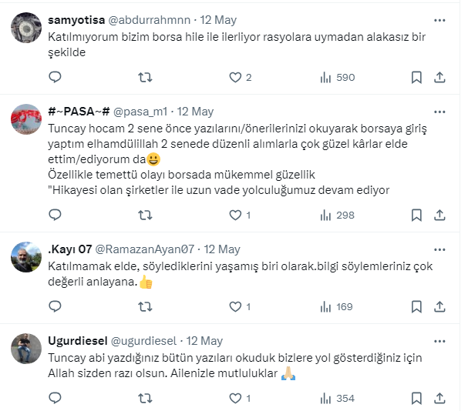
Task: Bookmark samyotisa's tweet
Action: [416, 77]
